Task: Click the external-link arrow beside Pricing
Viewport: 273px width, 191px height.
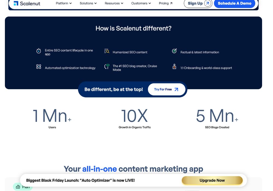Action: (172, 3)
